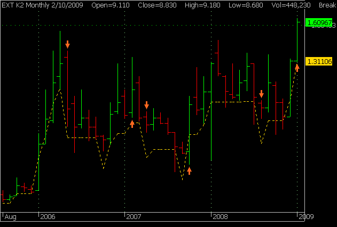This screenshot has height=227, width=337.
Task: Click the "Break" text in the header
Action: click(327, 5)
